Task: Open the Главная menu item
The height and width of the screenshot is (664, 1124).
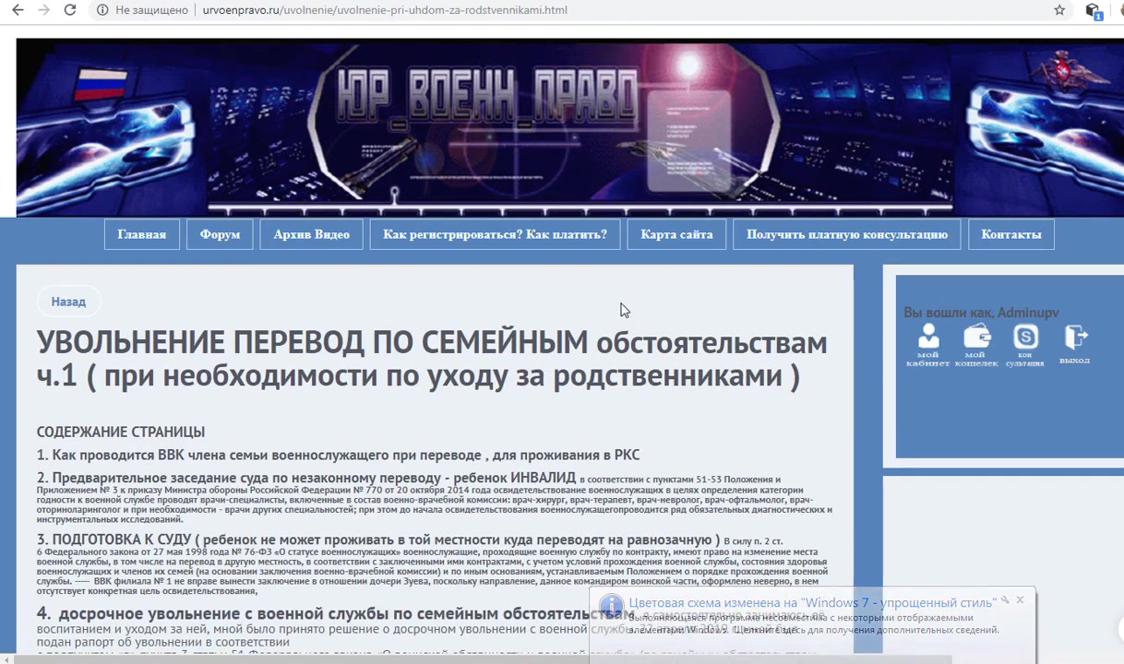Action: pyautogui.click(x=142, y=234)
